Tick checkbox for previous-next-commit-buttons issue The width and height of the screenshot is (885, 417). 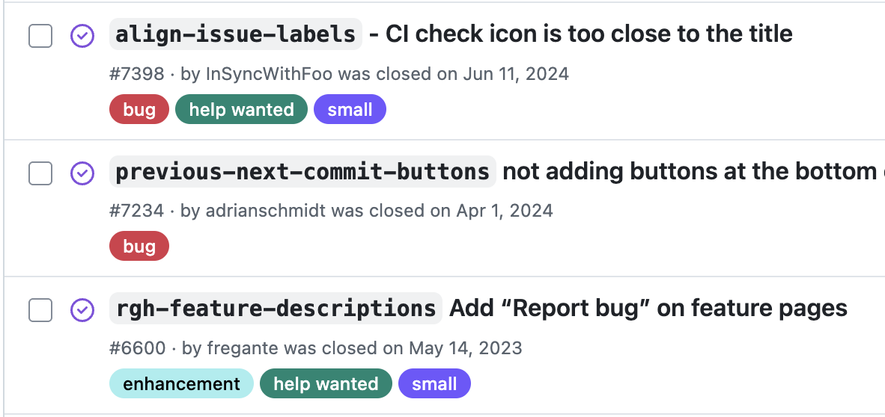(x=40, y=173)
